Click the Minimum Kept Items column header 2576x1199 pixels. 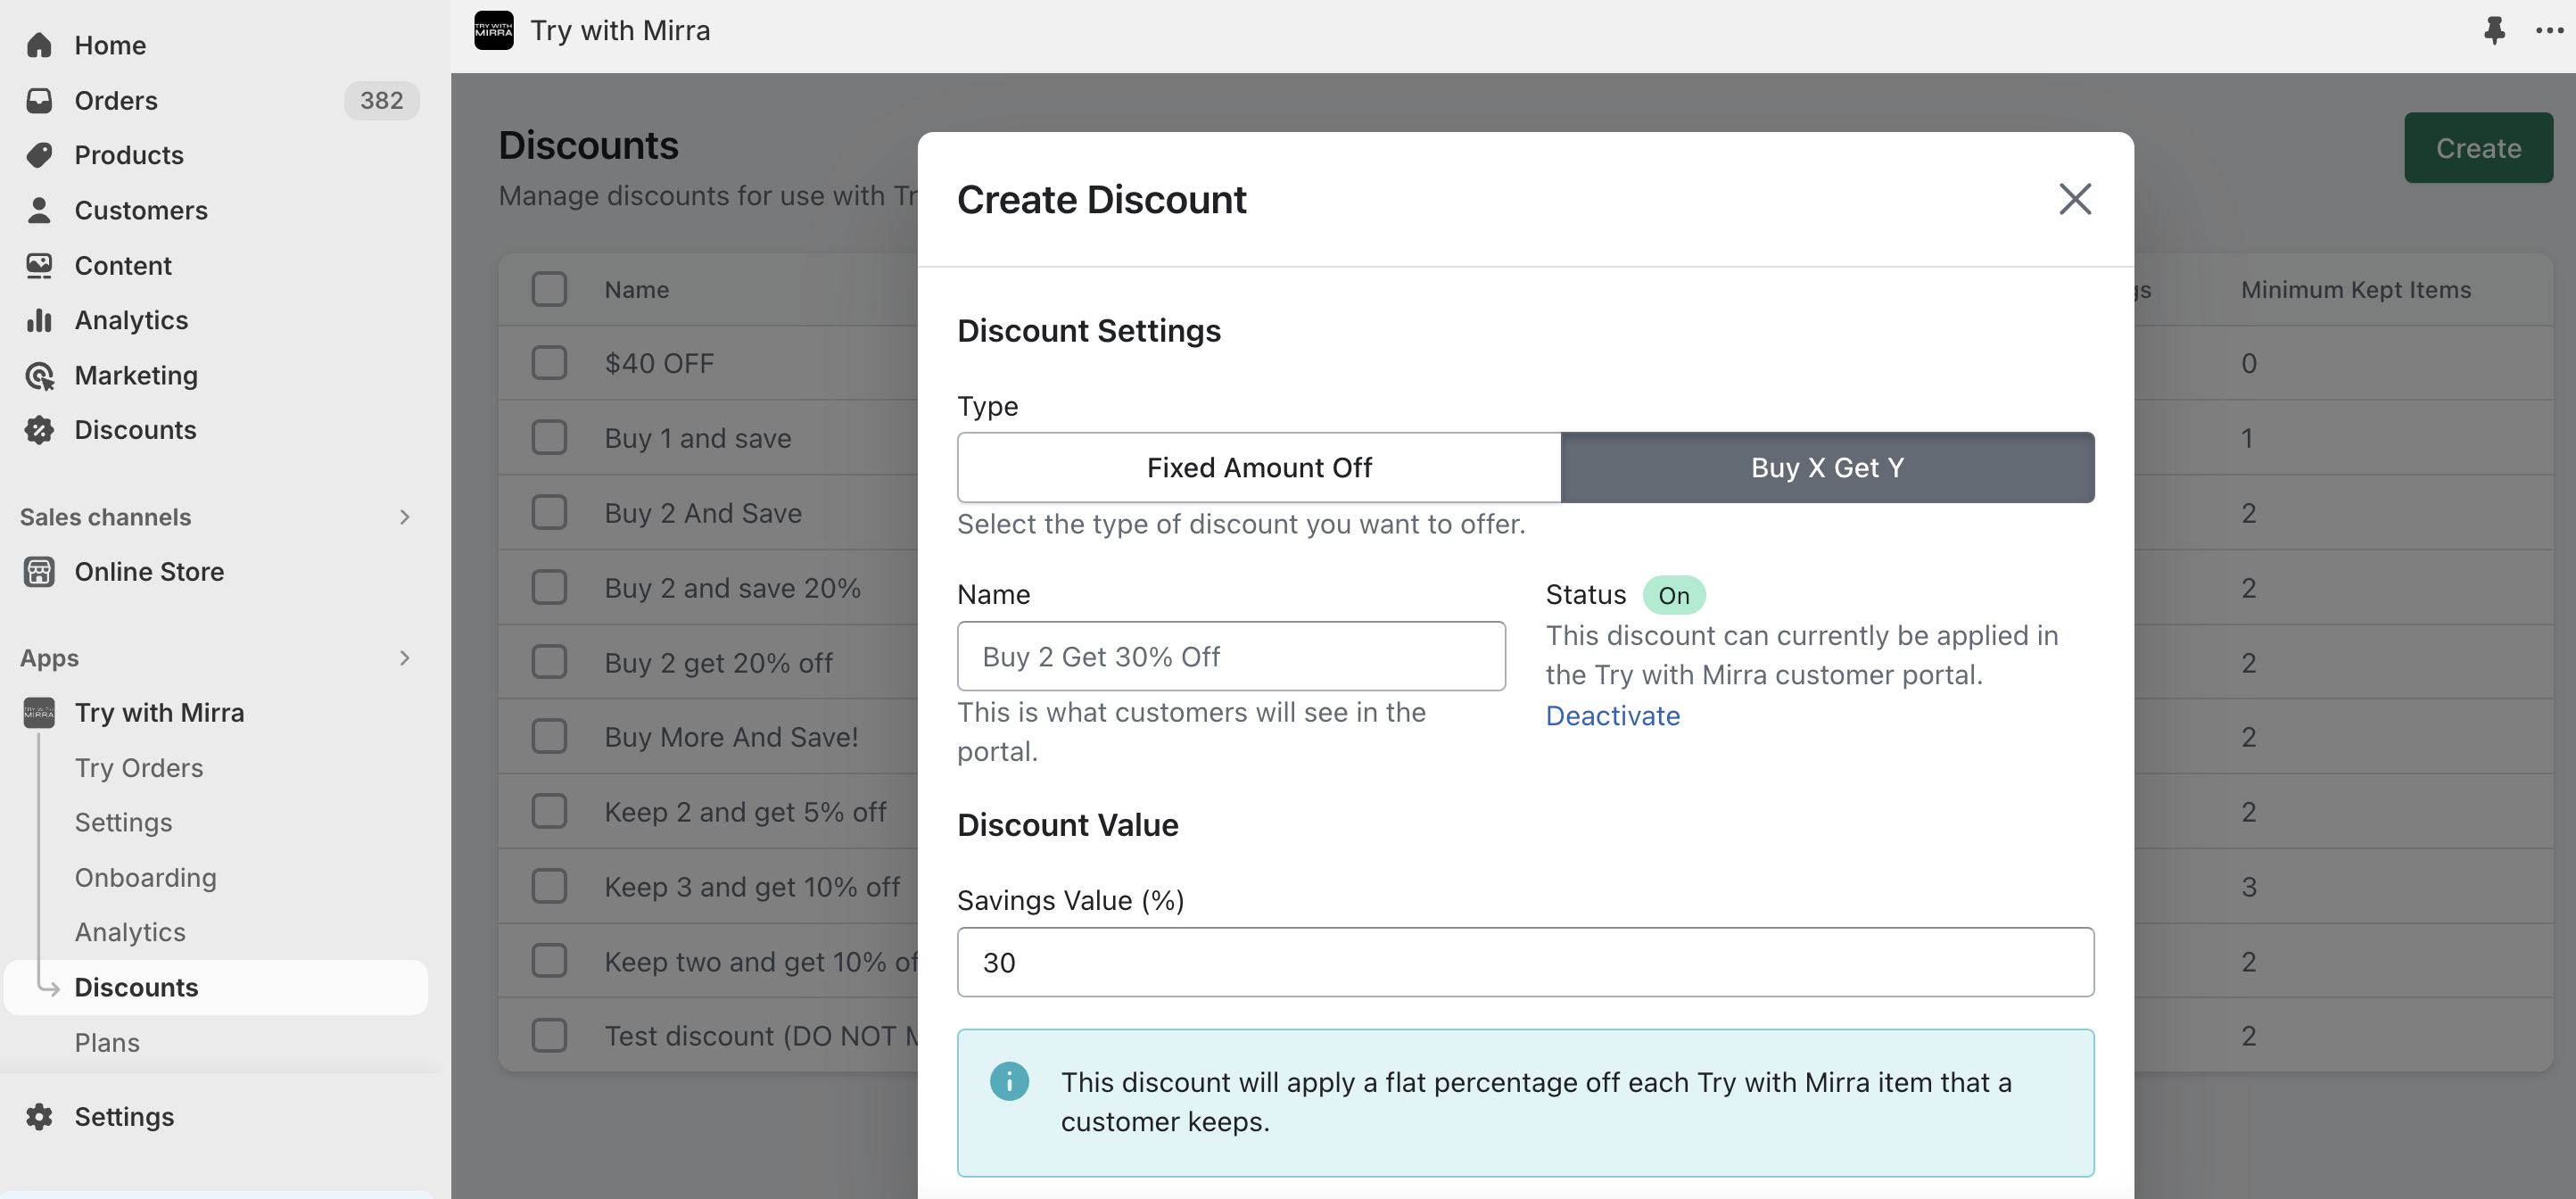click(x=2355, y=289)
